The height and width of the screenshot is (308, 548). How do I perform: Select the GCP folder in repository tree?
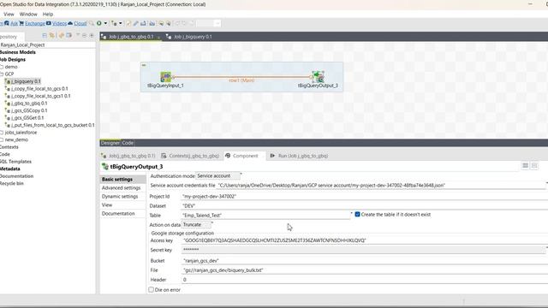(9, 74)
